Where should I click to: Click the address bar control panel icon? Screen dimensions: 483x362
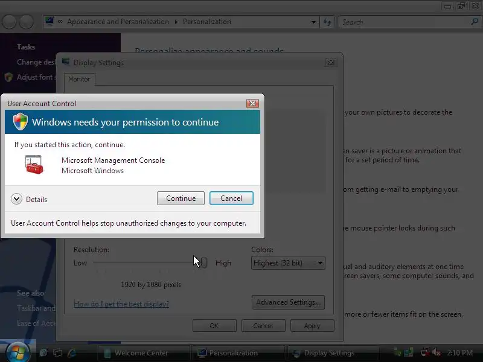(50, 21)
